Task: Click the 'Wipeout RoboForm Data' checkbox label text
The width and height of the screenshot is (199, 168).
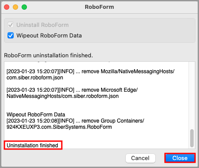Action: [x=49, y=36]
